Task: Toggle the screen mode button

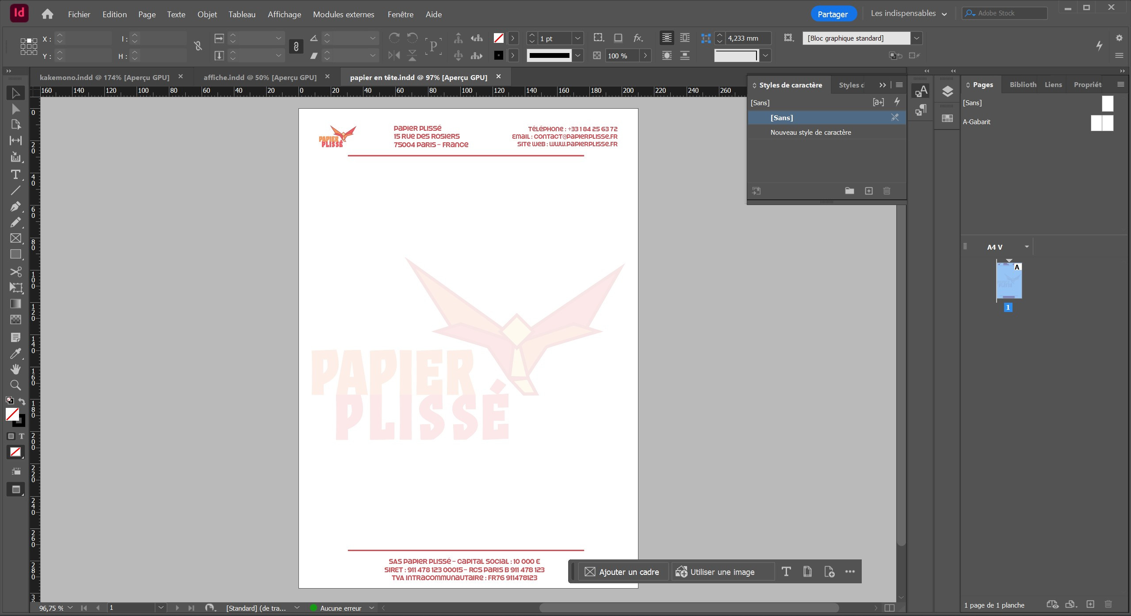Action: point(15,490)
